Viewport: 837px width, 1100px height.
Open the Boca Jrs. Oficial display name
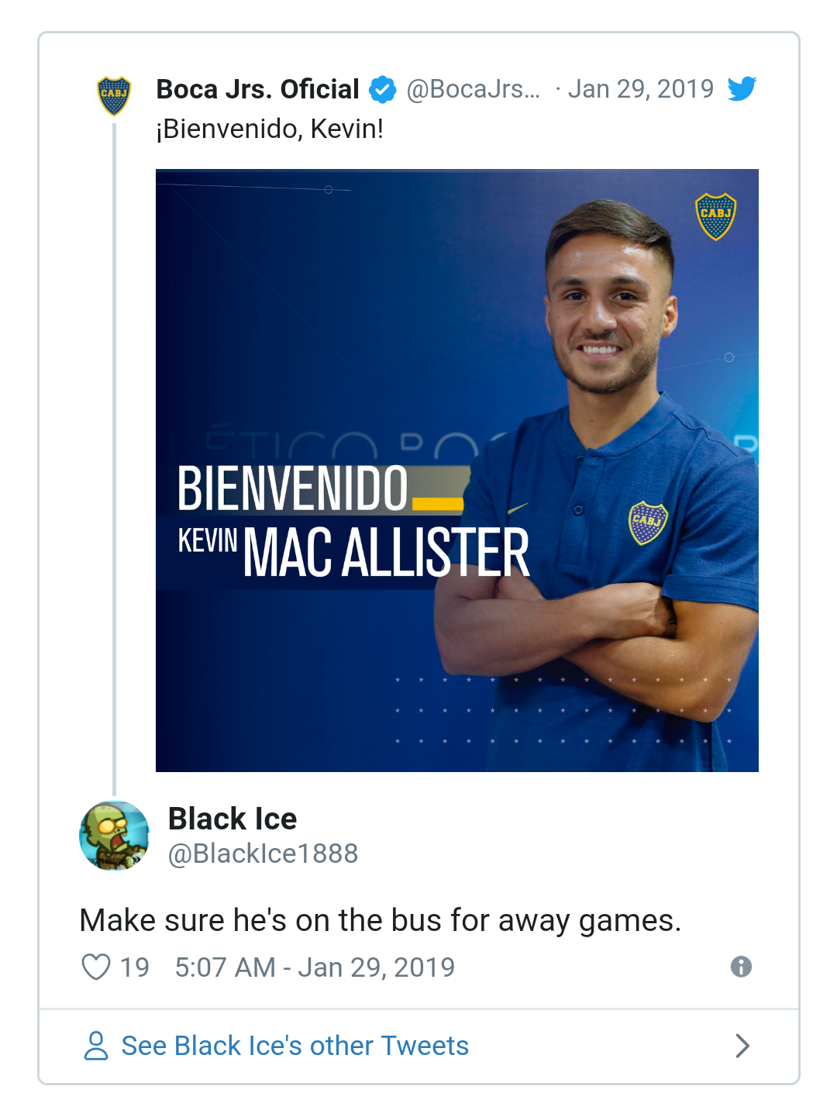257,89
